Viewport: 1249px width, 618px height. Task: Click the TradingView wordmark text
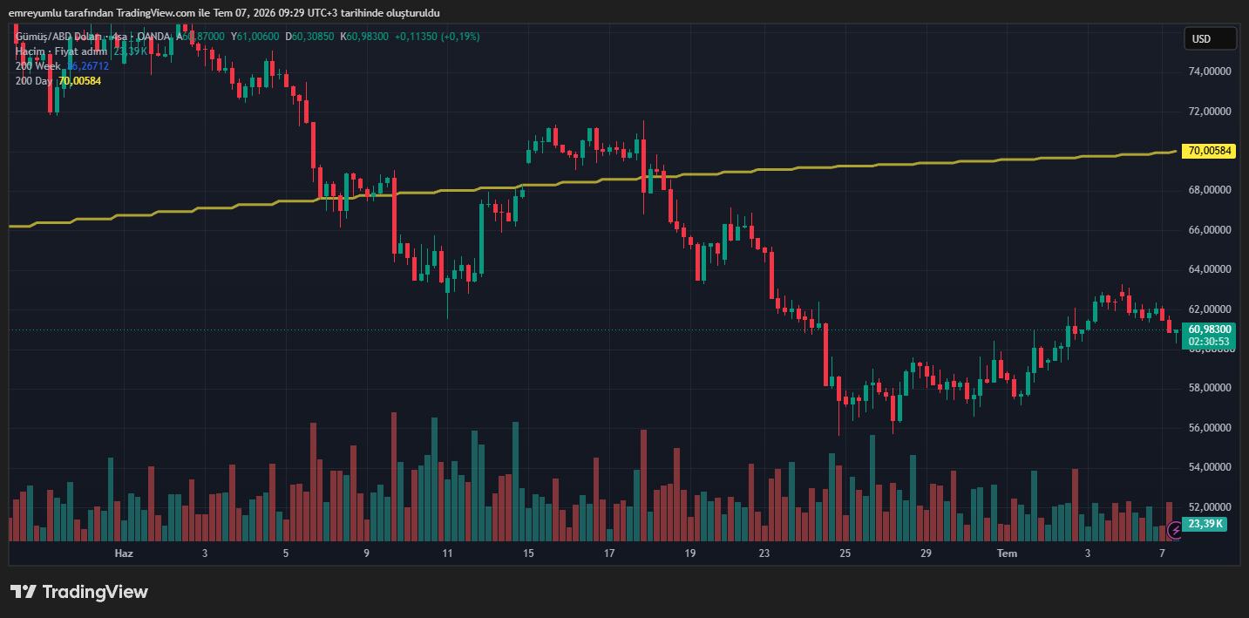click(95, 592)
